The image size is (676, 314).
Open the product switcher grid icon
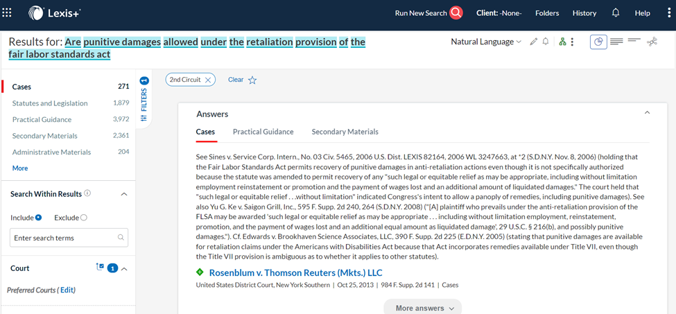point(7,13)
